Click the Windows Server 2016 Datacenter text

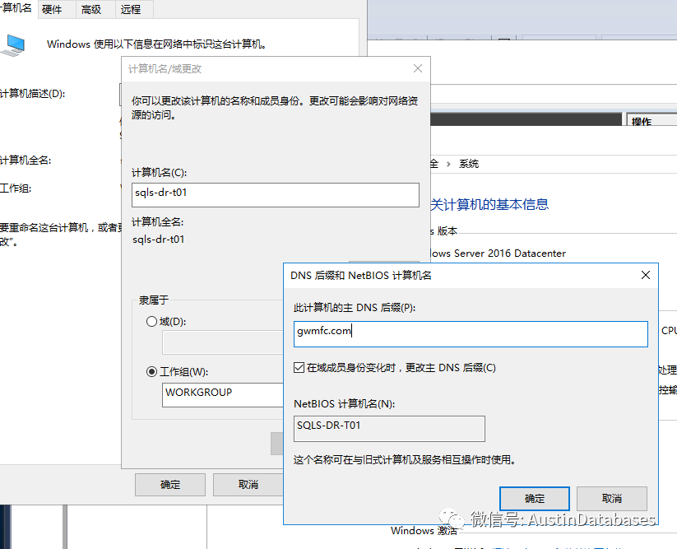pos(498,254)
